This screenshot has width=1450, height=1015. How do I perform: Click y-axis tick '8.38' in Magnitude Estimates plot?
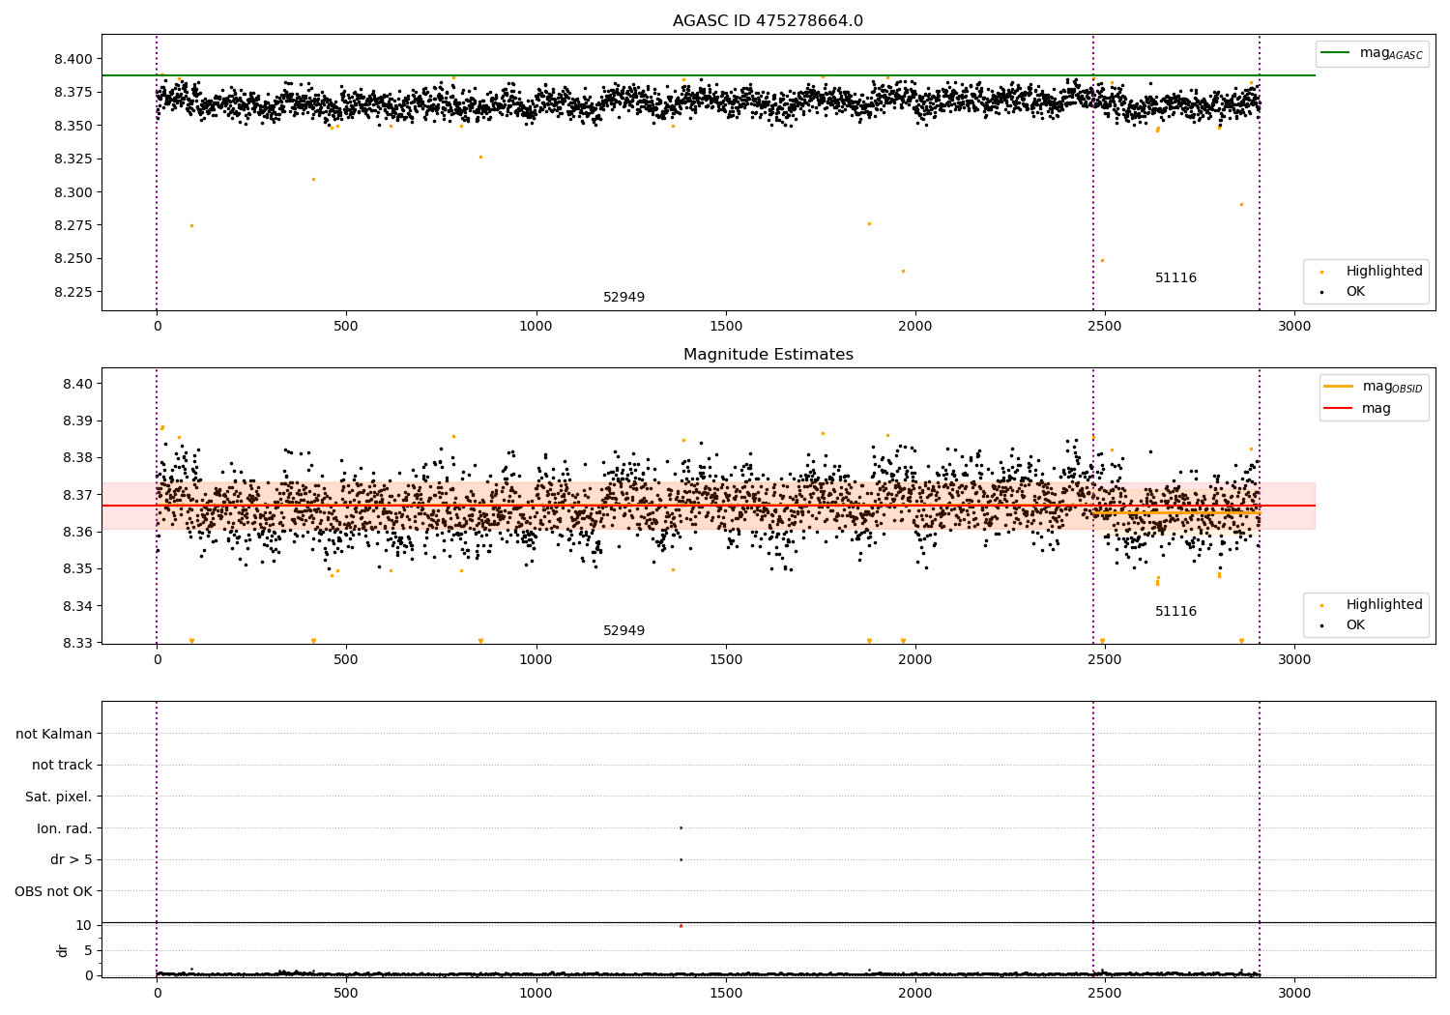pos(77,458)
